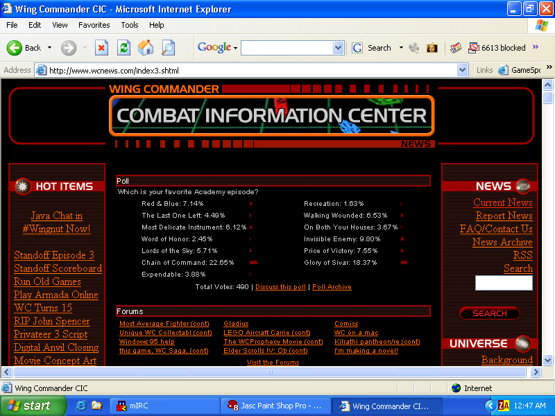The width and height of the screenshot is (555, 416).
Task: Click the popup blocker '6613 blocked' icon
Action: pos(474,48)
